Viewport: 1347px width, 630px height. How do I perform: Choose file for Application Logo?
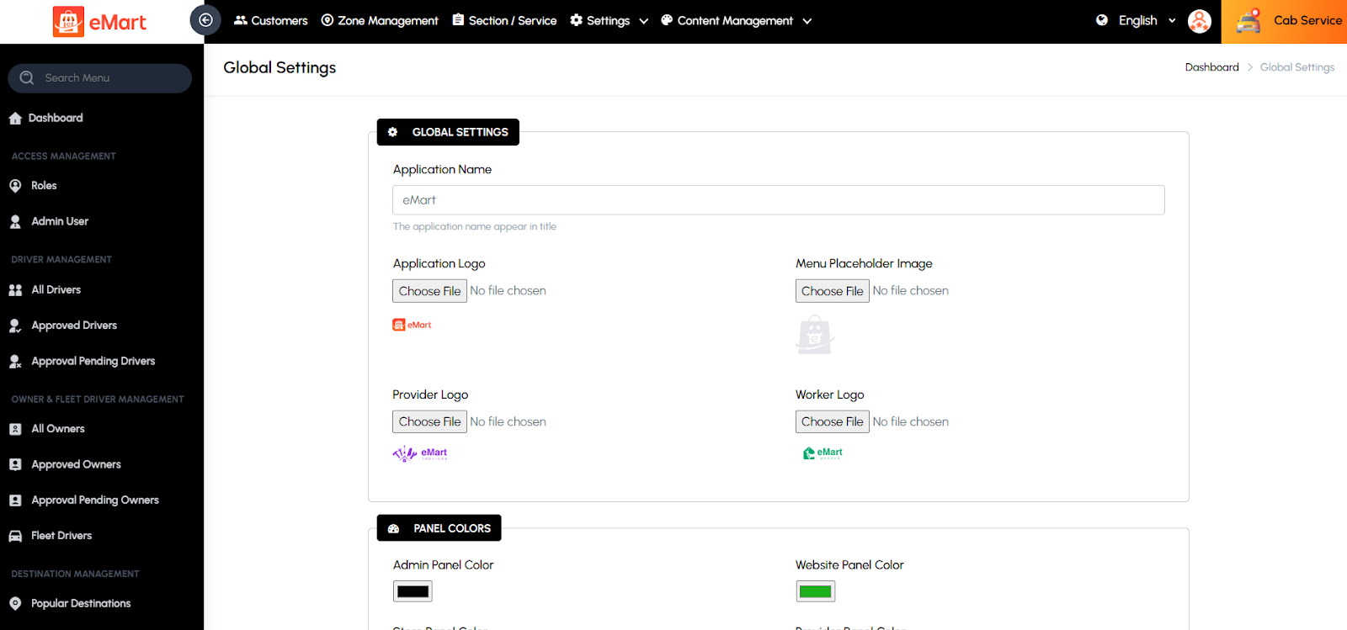(x=429, y=291)
